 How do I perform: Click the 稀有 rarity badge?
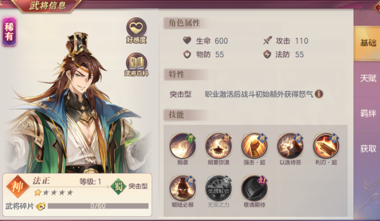click(9, 31)
